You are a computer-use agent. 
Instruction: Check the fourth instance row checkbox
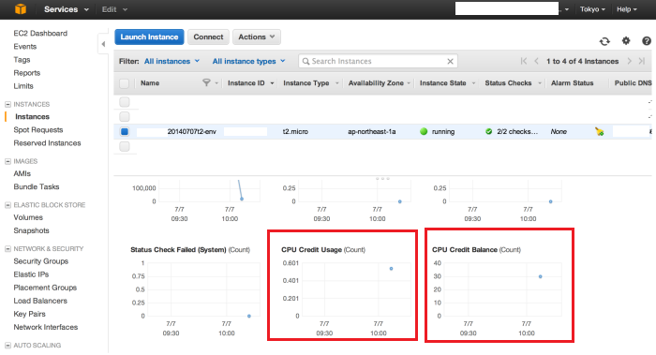coord(125,146)
